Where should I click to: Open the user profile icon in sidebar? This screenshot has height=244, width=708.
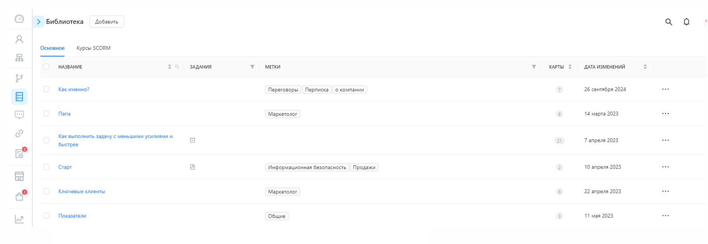tap(19, 39)
